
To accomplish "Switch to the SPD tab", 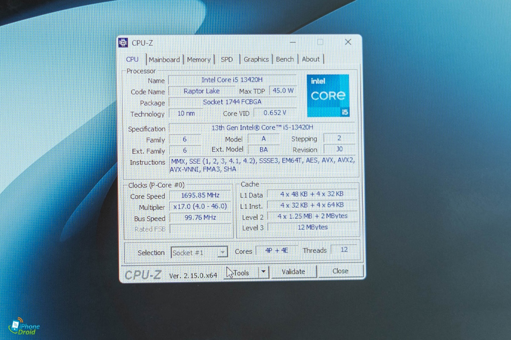I will pos(227,59).
